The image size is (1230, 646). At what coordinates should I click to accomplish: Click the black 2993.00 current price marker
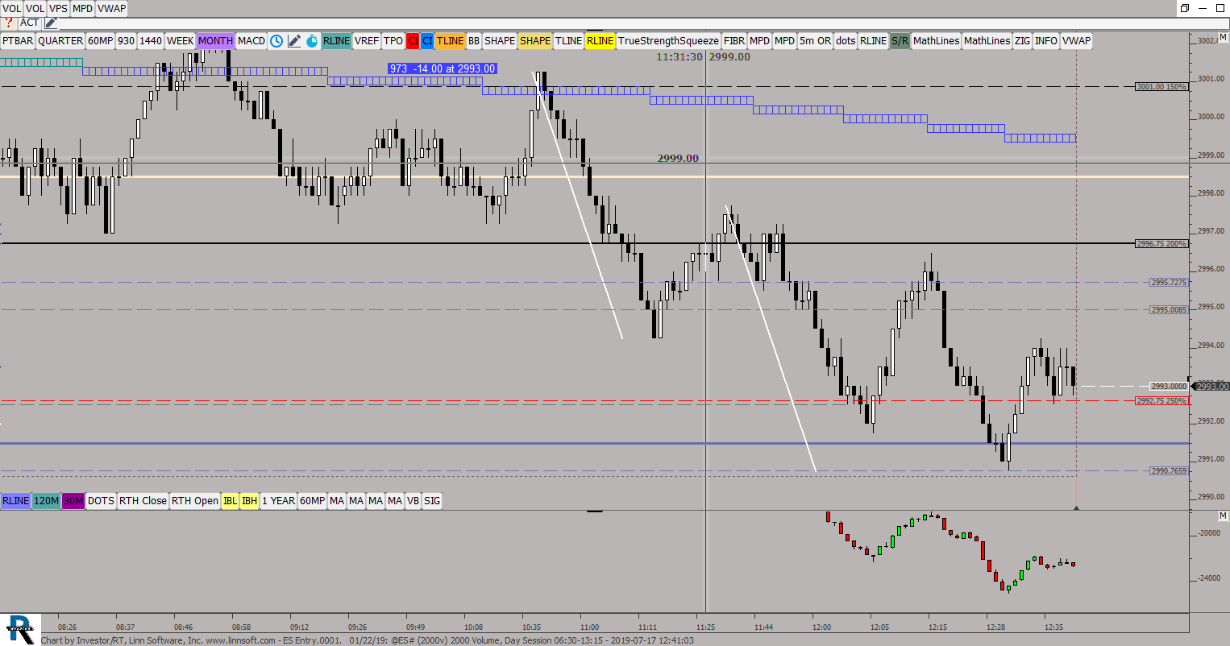point(1211,387)
